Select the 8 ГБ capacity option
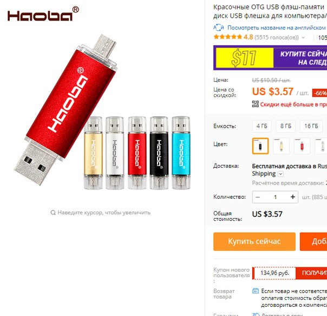The width and height of the screenshot is (327, 316). click(285, 126)
